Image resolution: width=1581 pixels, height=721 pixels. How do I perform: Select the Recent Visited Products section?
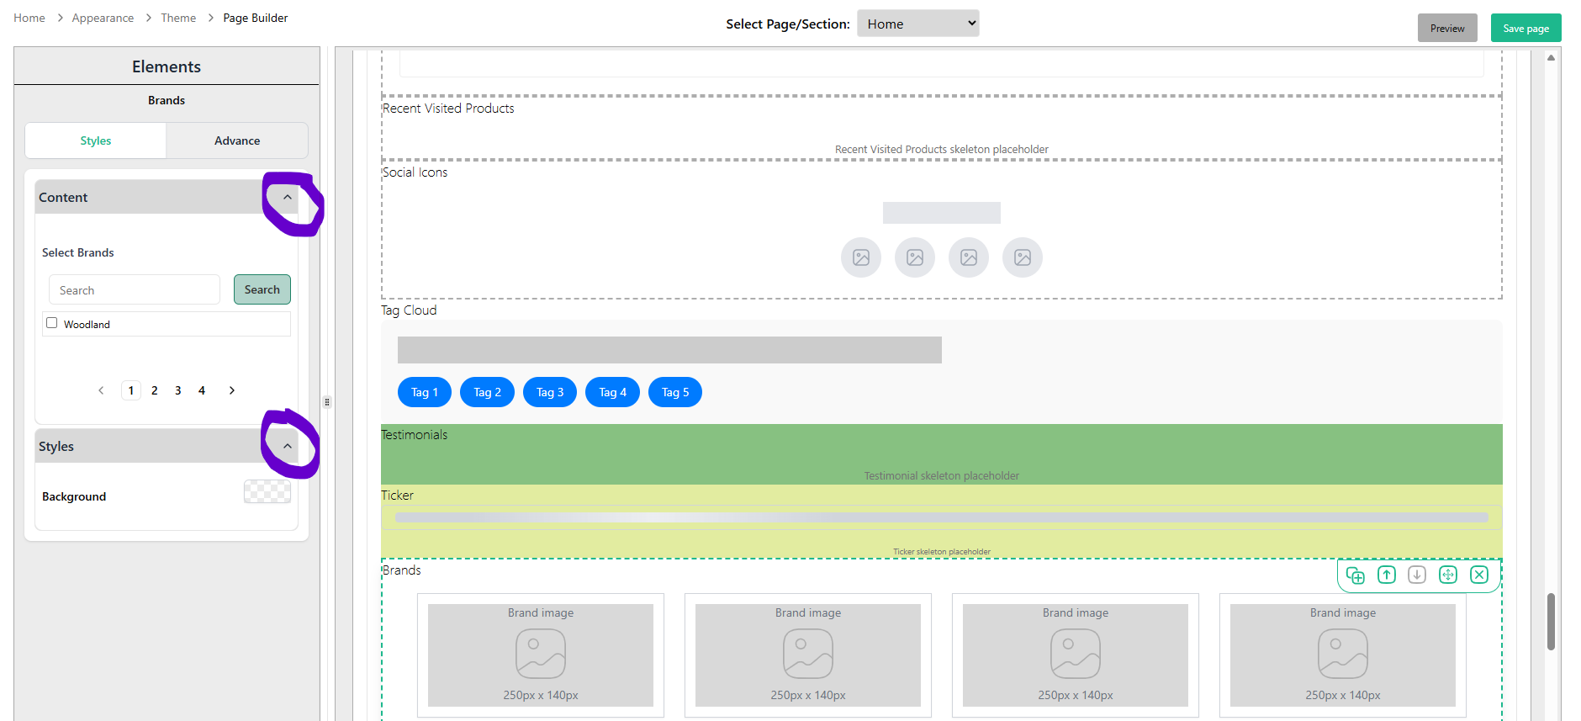(x=942, y=127)
